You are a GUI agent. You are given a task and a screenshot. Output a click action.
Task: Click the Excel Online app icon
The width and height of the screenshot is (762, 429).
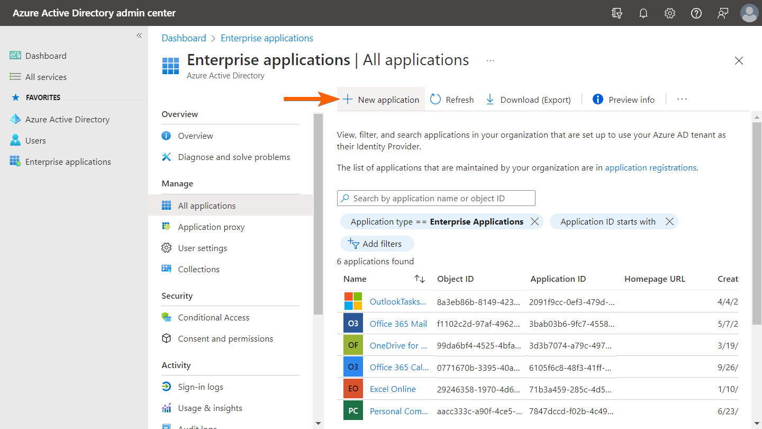[353, 389]
